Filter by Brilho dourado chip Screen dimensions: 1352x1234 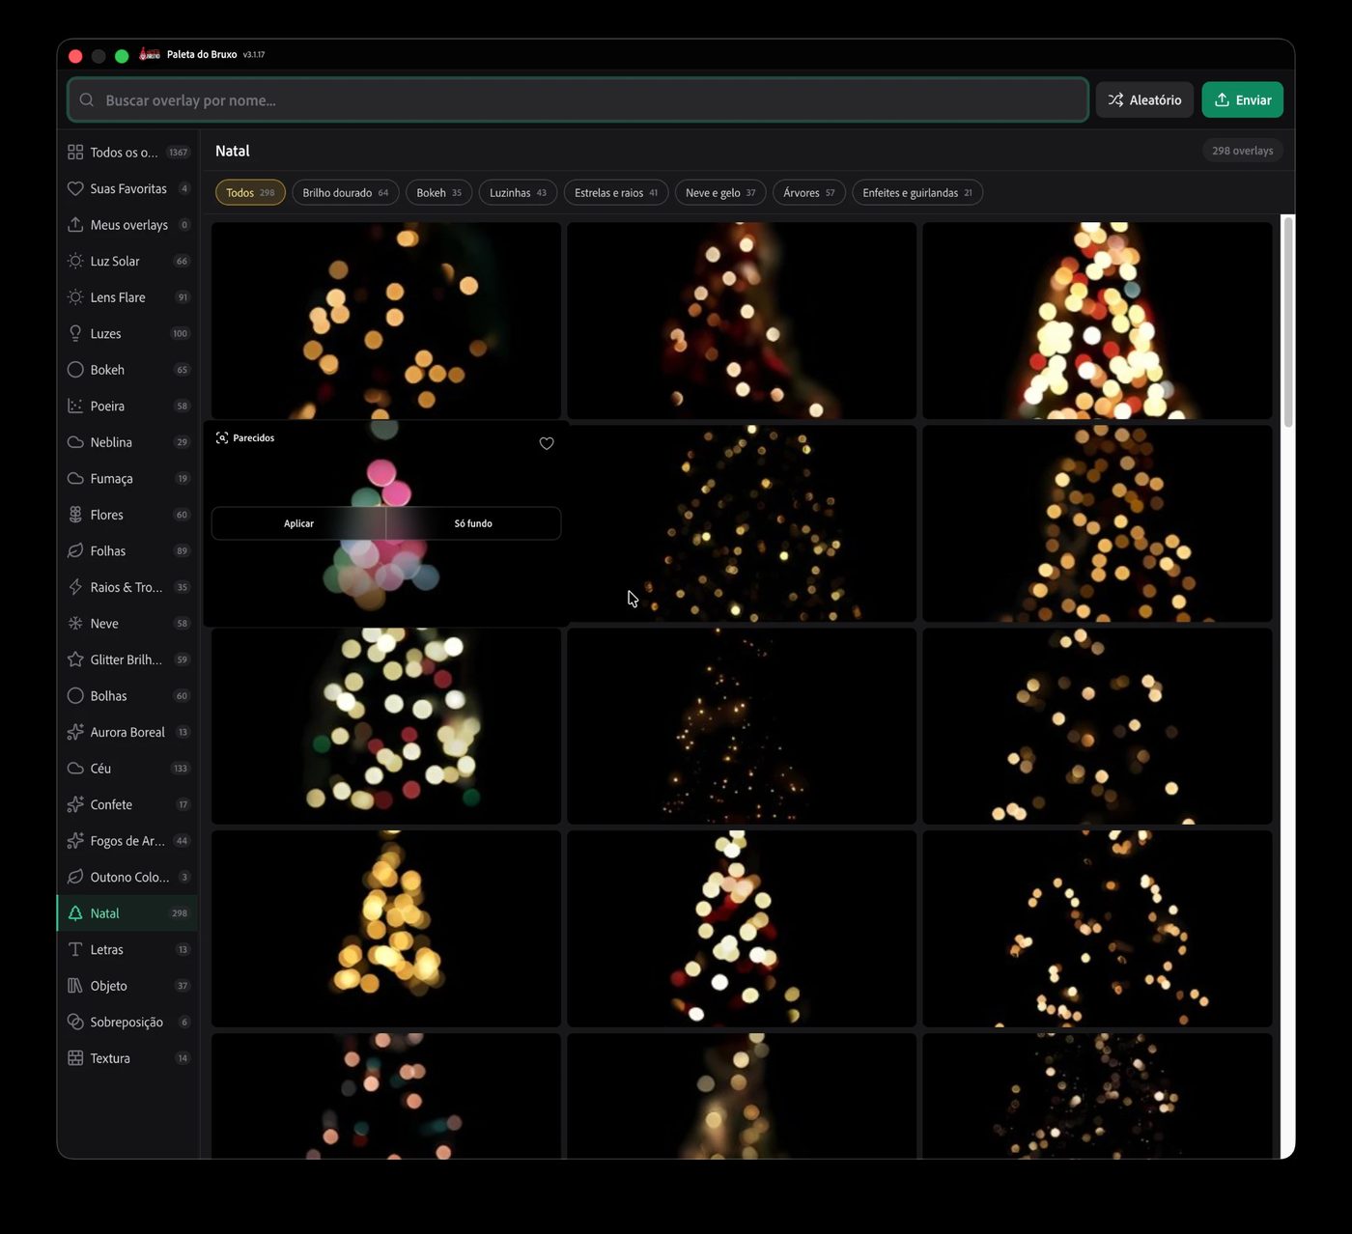pyautogui.click(x=346, y=193)
